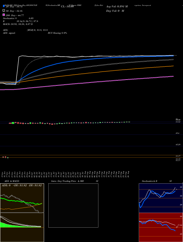Viewport: 183px width, 242px height.
Task: Click the white 50 Day legend swatch
Action: coord(4,11)
